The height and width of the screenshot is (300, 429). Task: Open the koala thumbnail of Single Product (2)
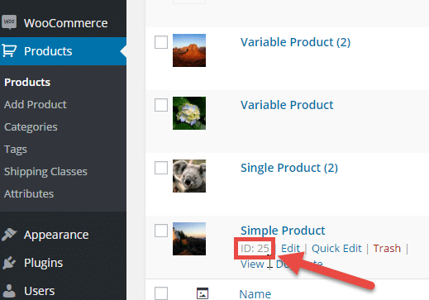(189, 176)
